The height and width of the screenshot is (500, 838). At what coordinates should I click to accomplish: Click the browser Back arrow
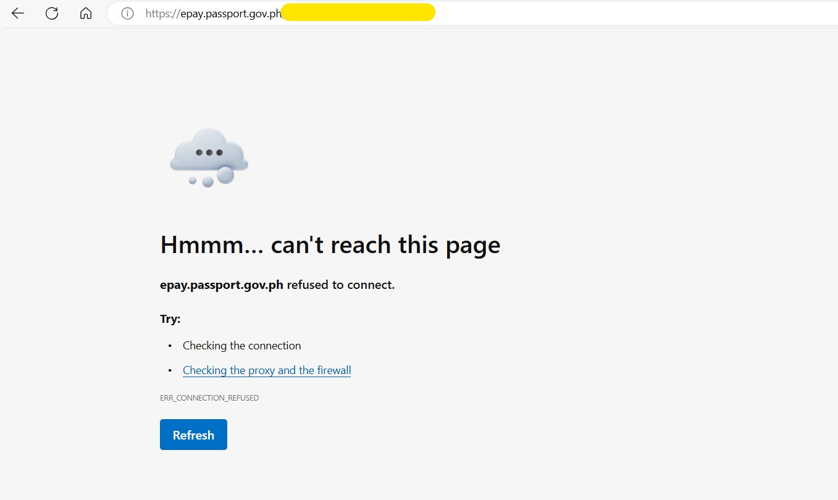point(18,14)
